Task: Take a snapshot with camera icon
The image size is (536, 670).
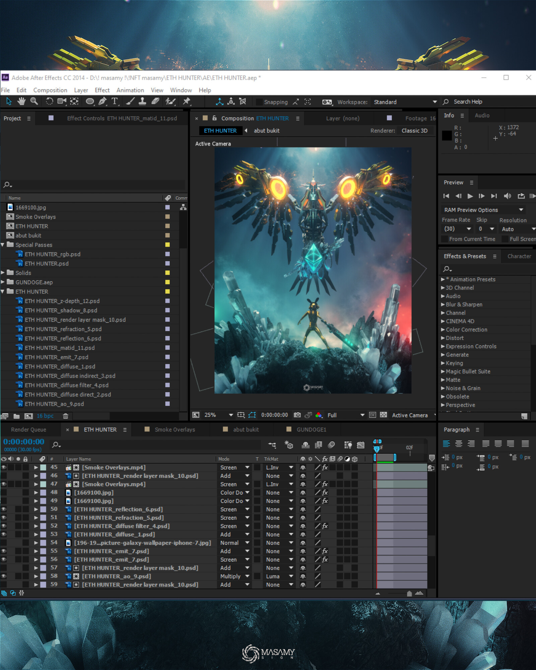Action: click(297, 415)
